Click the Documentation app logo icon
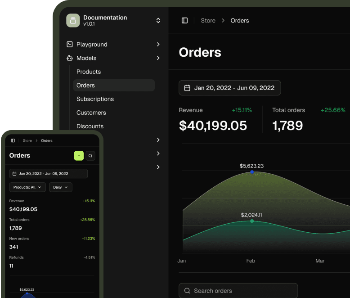350x298 pixels. click(73, 21)
